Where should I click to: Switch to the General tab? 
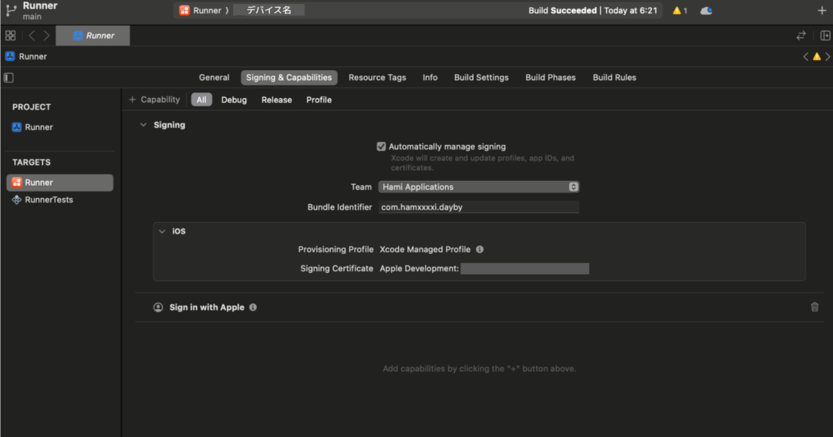(214, 78)
